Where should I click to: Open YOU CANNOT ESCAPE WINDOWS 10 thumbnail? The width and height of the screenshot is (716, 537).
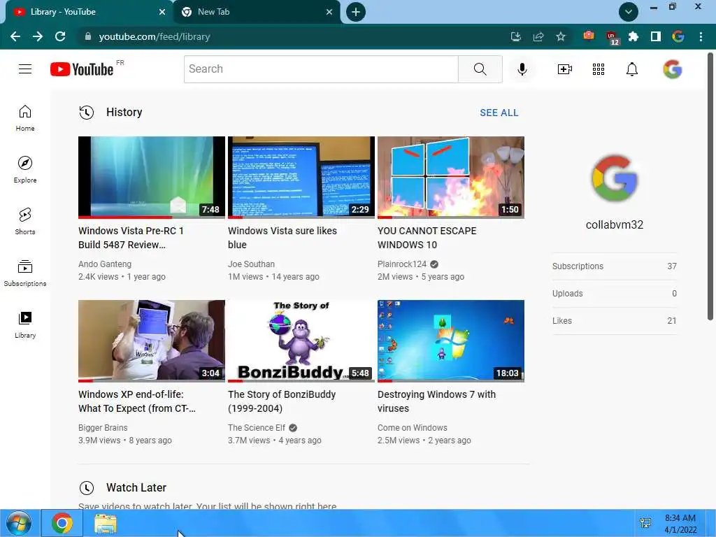(451, 177)
